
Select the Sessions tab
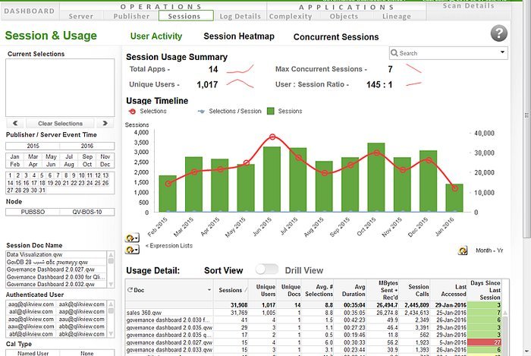pos(186,16)
